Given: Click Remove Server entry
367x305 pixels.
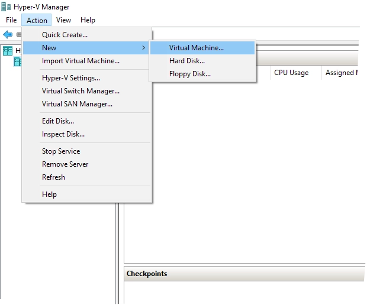Looking at the screenshot, I should point(86,164).
